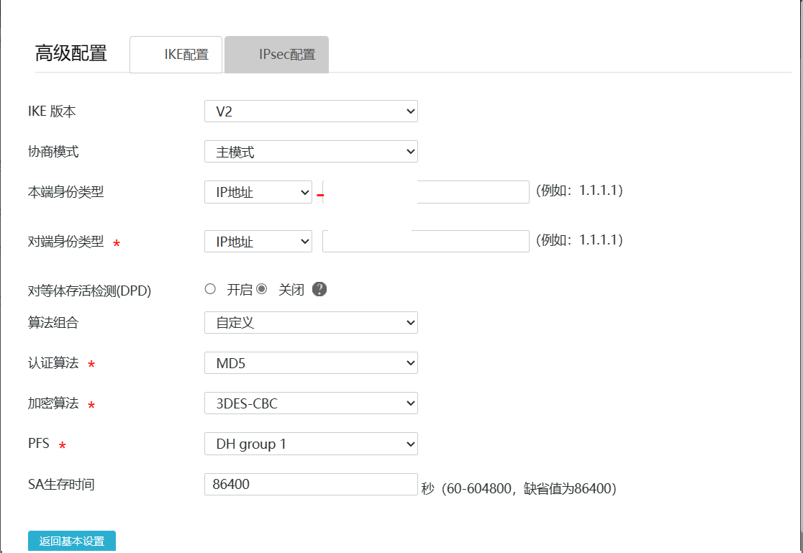Enable DPD with the 开启 radio button
Image resolution: width=803 pixels, height=553 pixels.
(x=210, y=289)
